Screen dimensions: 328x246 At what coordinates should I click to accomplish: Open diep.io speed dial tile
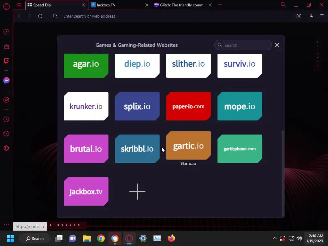click(137, 66)
